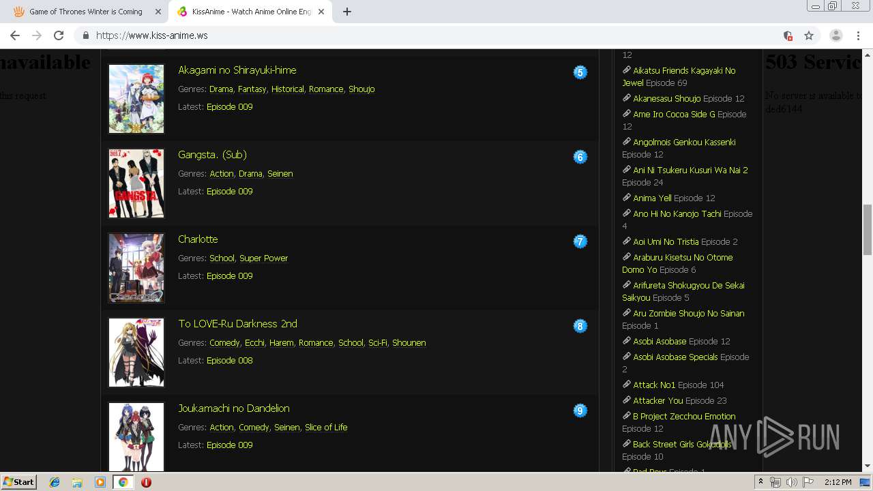Open the Gangsta. (Sub) title link
873x491 pixels.
tap(213, 155)
